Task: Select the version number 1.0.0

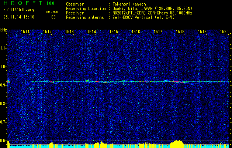Action: click(x=50, y=3)
